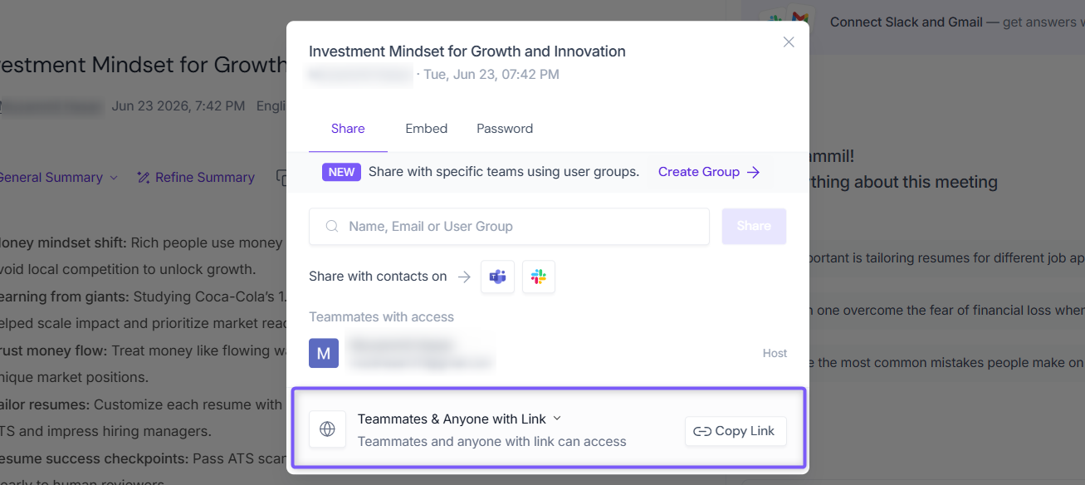Select the Share tab

[x=348, y=129]
